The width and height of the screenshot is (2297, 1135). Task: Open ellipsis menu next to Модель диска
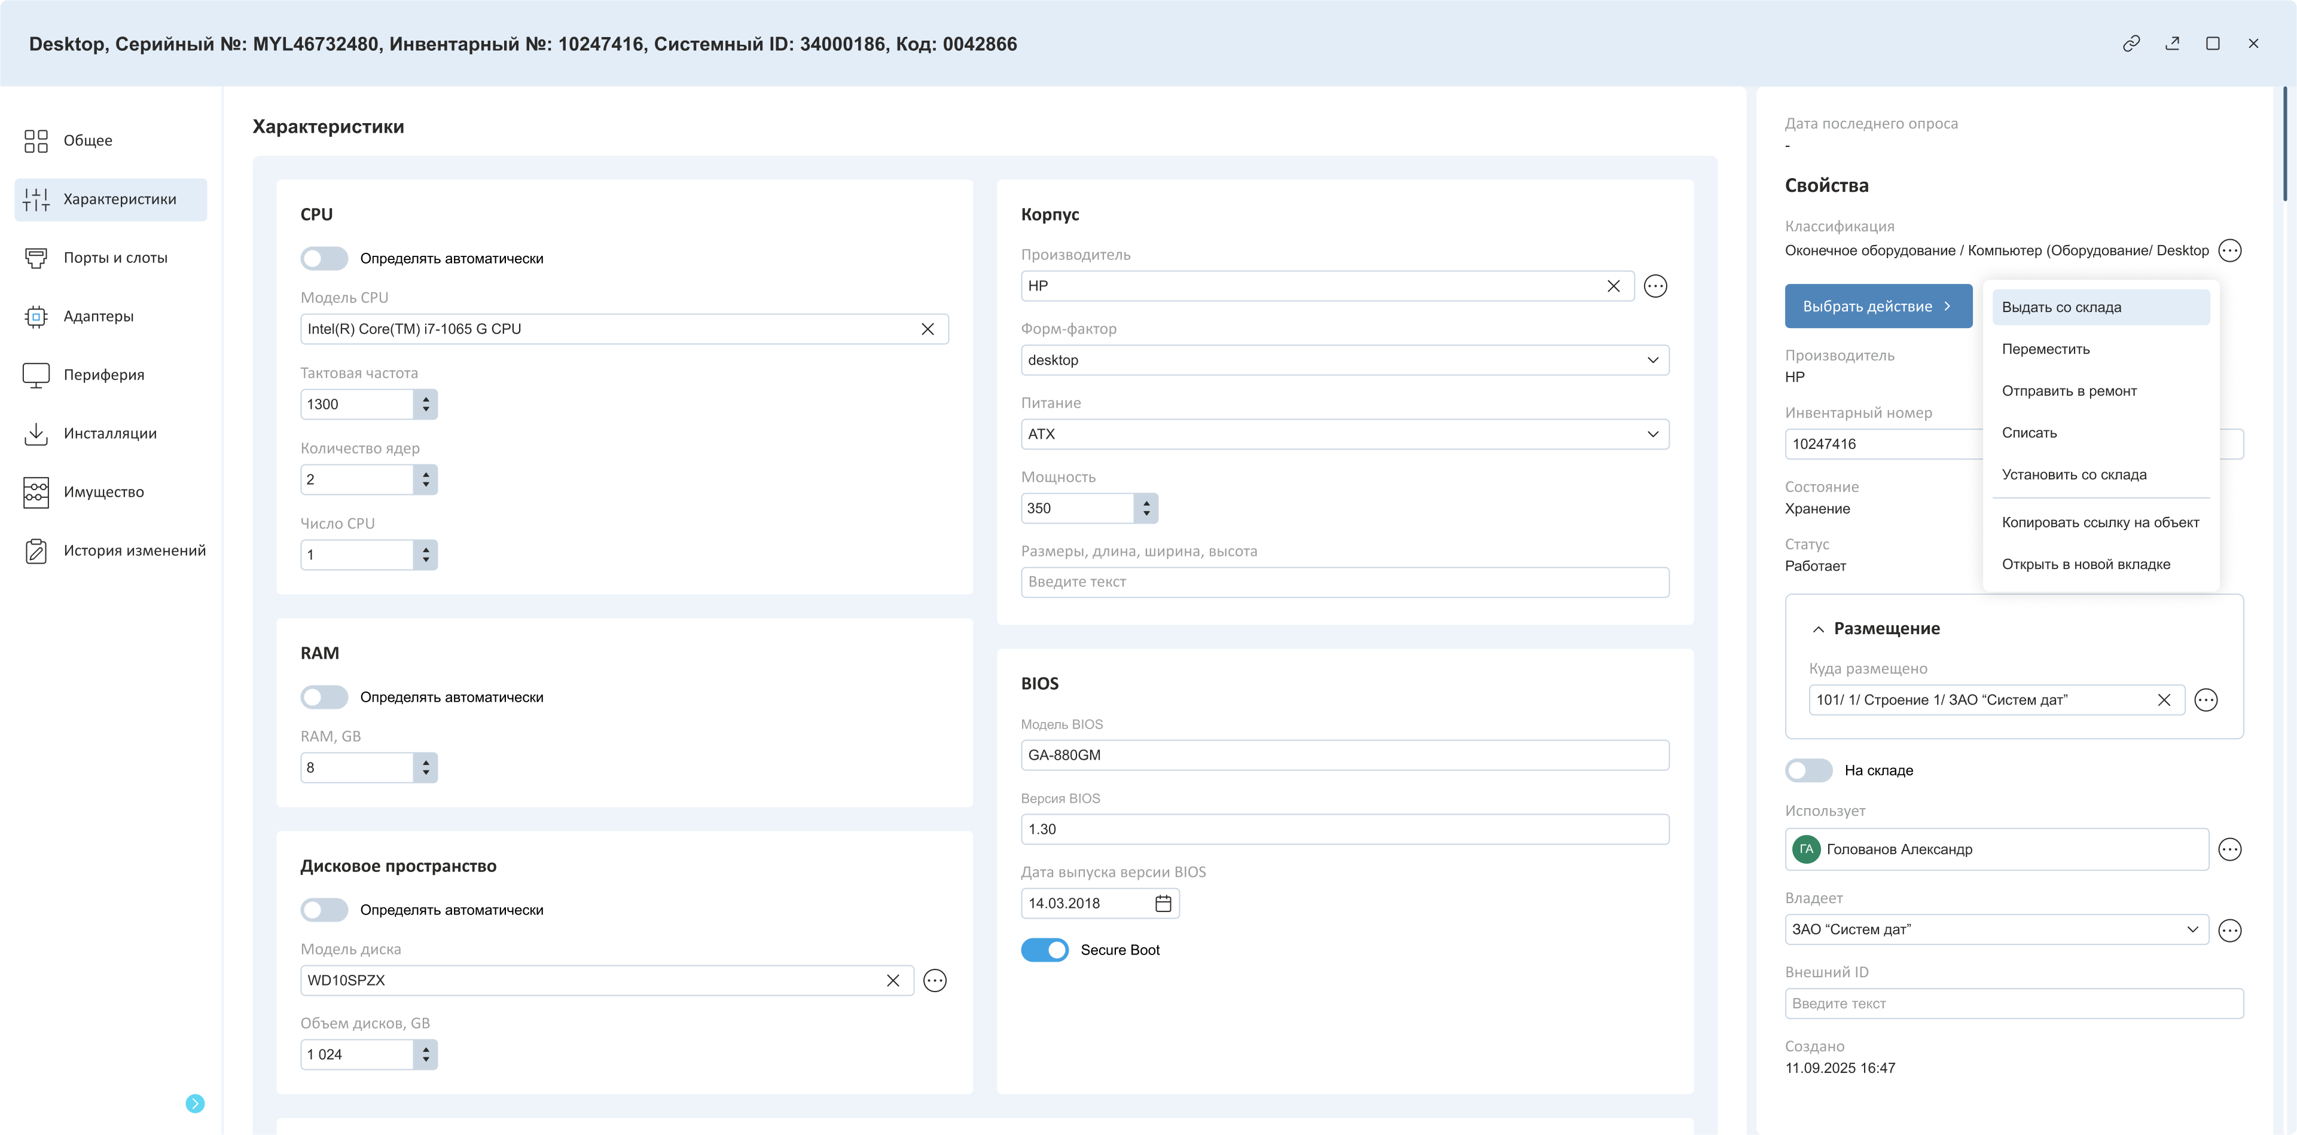point(935,980)
